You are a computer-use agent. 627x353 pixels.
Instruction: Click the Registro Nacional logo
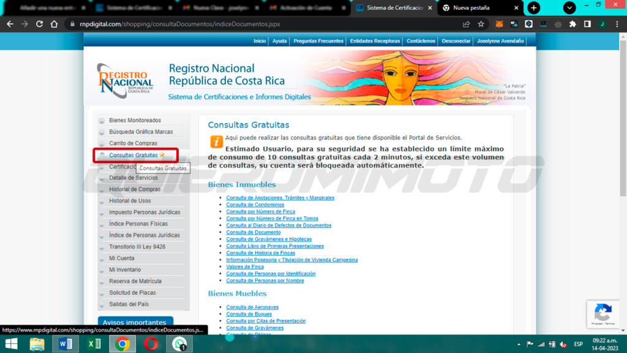pyautogui.click(x=125, y=80)
